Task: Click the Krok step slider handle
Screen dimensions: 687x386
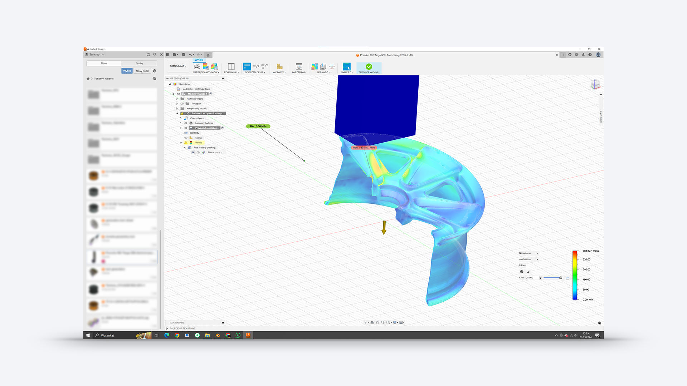Action: [x=561, y=278]
